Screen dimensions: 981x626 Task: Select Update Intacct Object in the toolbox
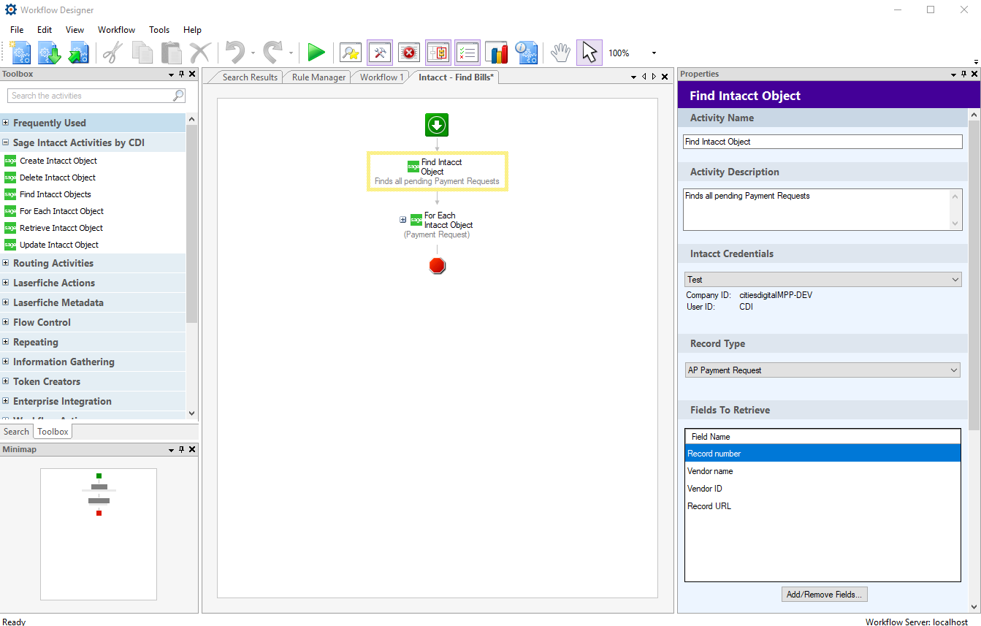coord(59,245)
